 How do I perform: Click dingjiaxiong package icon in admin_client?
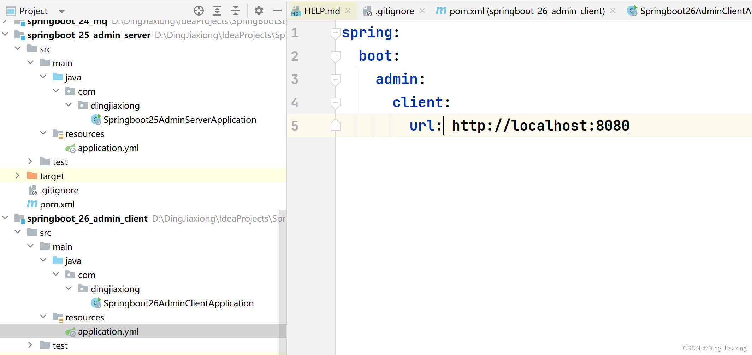pos(83,288)
